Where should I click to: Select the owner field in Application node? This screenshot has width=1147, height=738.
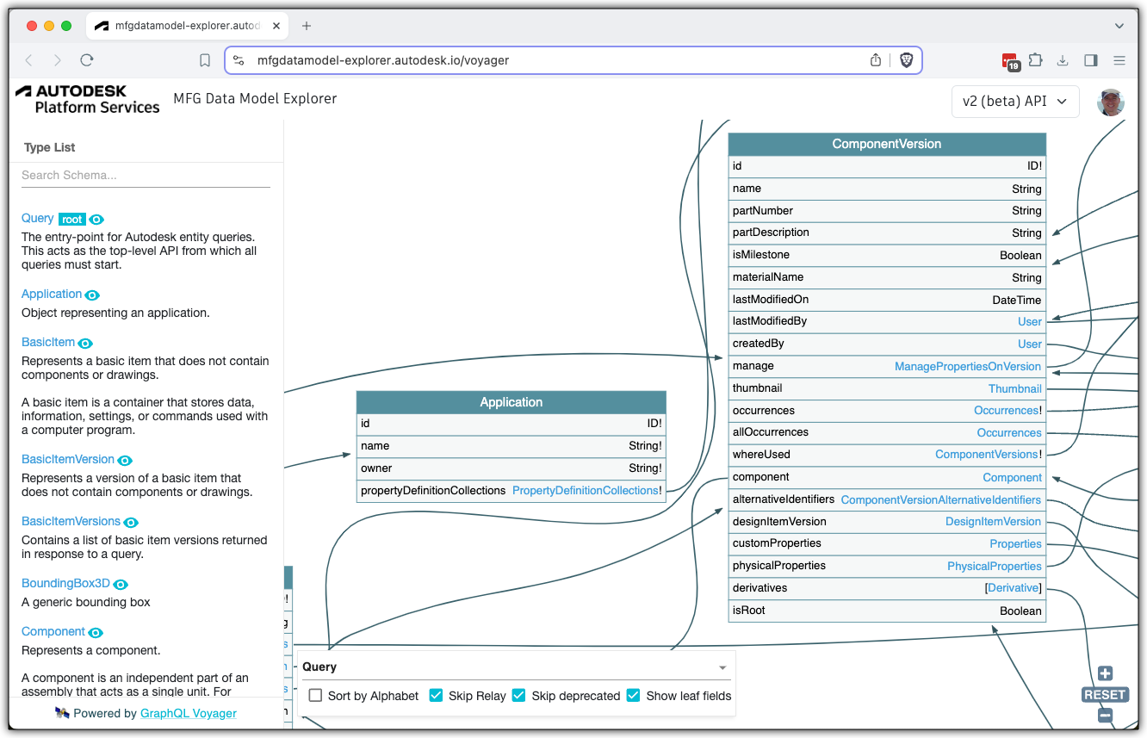(512, 468)
